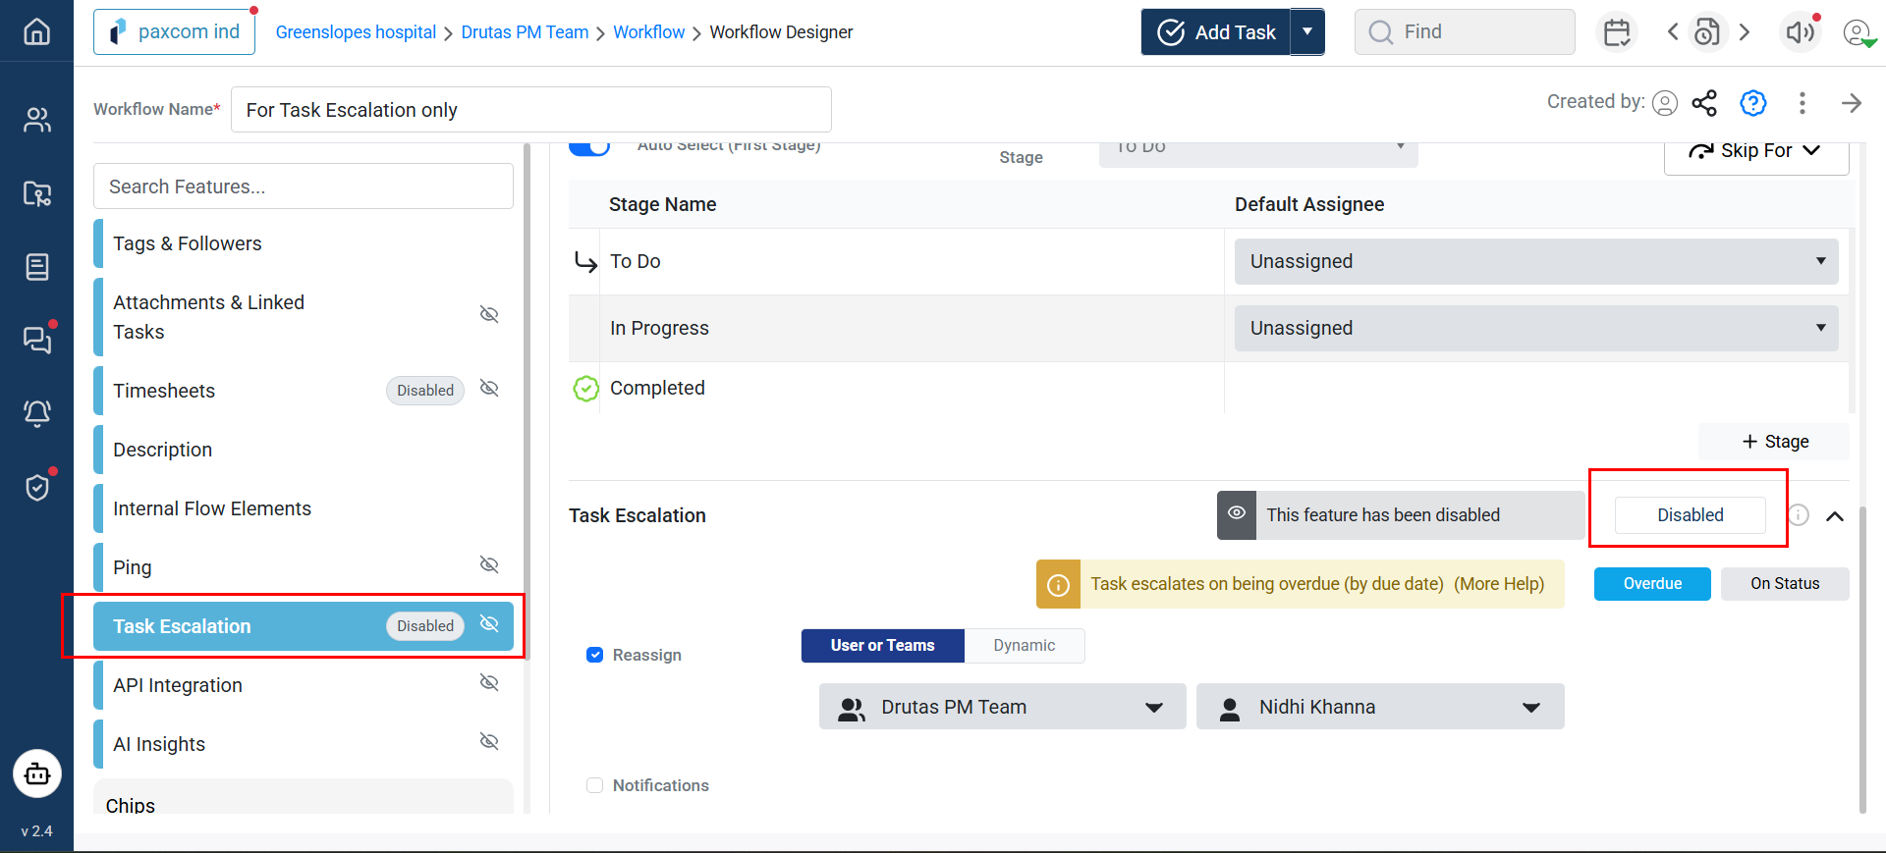Select the On Status tab
The image size is (1886, 853).
(1784, 584)
